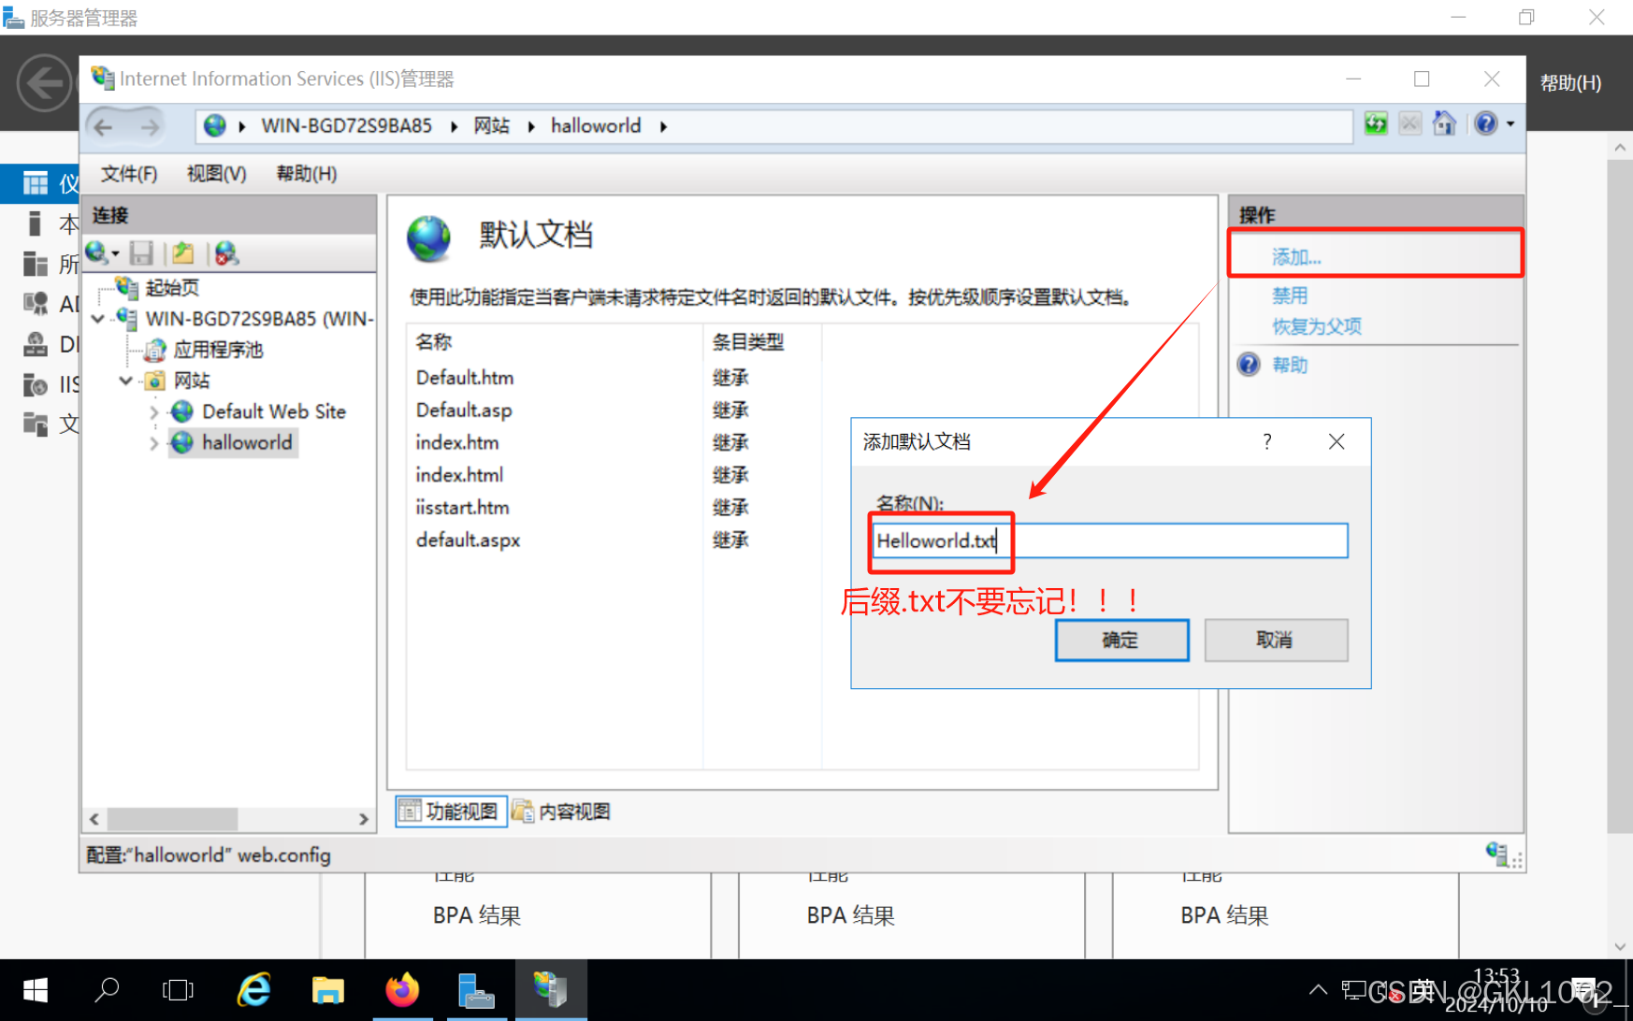Screen dimensions: 1633x1021
Task: Select index.html in document list
Action: pos(459,475)
